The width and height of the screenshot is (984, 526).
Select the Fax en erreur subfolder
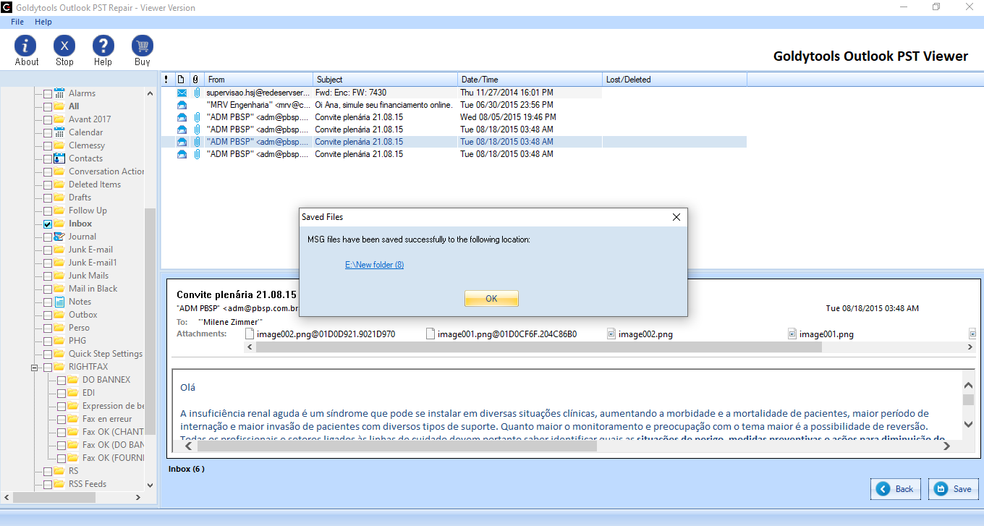(107, 419)
